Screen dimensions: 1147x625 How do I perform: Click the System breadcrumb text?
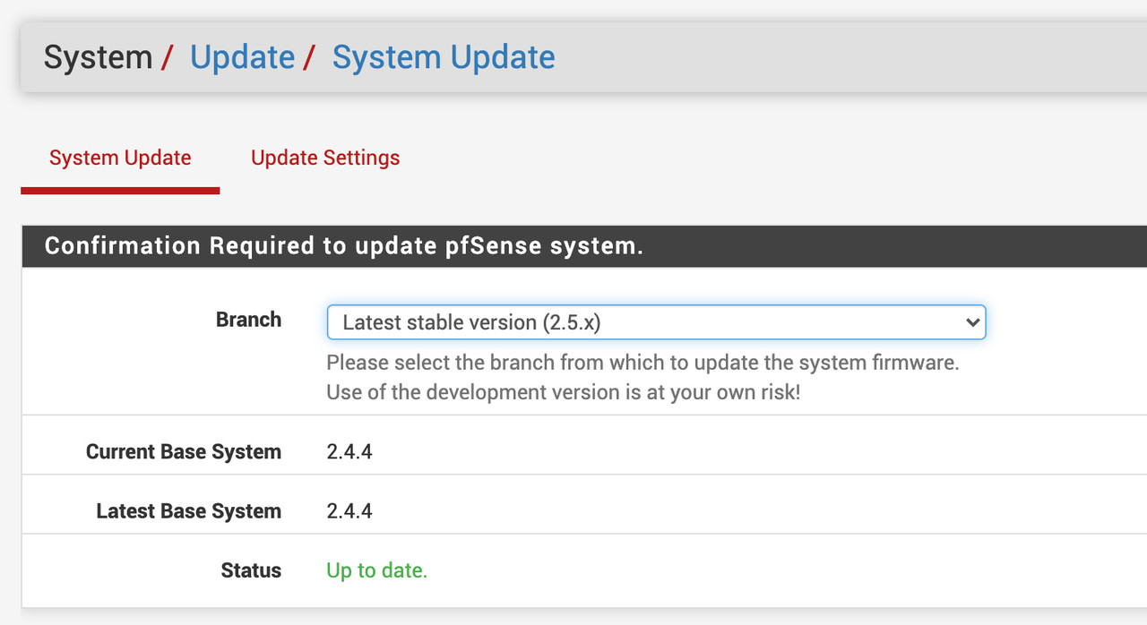[98, 57]
